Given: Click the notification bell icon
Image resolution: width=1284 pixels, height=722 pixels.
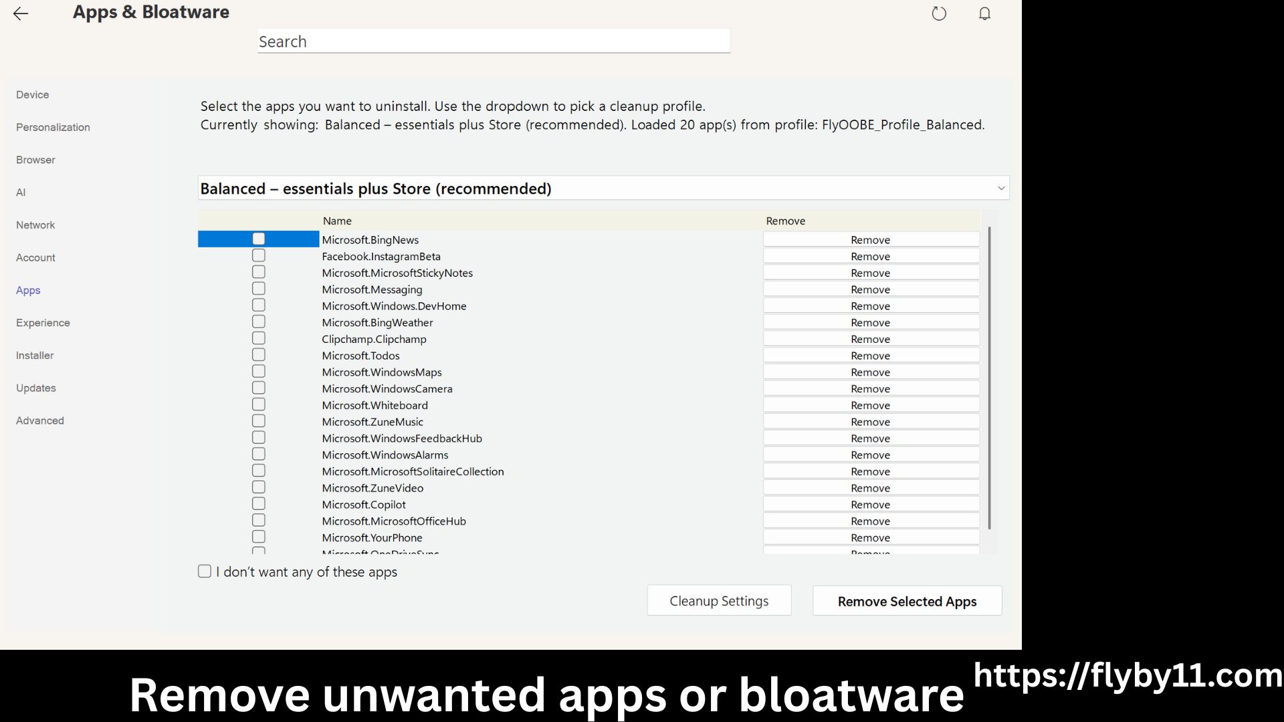Looking at the screenshot, I should (984, 13).
